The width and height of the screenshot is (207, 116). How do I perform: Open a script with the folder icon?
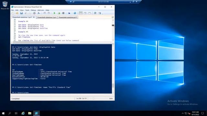coord(17,13)
